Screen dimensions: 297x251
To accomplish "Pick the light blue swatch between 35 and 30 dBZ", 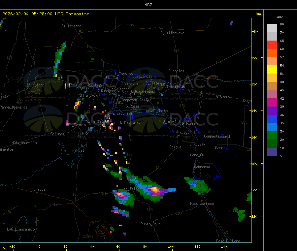I will (x=272, y=127).
